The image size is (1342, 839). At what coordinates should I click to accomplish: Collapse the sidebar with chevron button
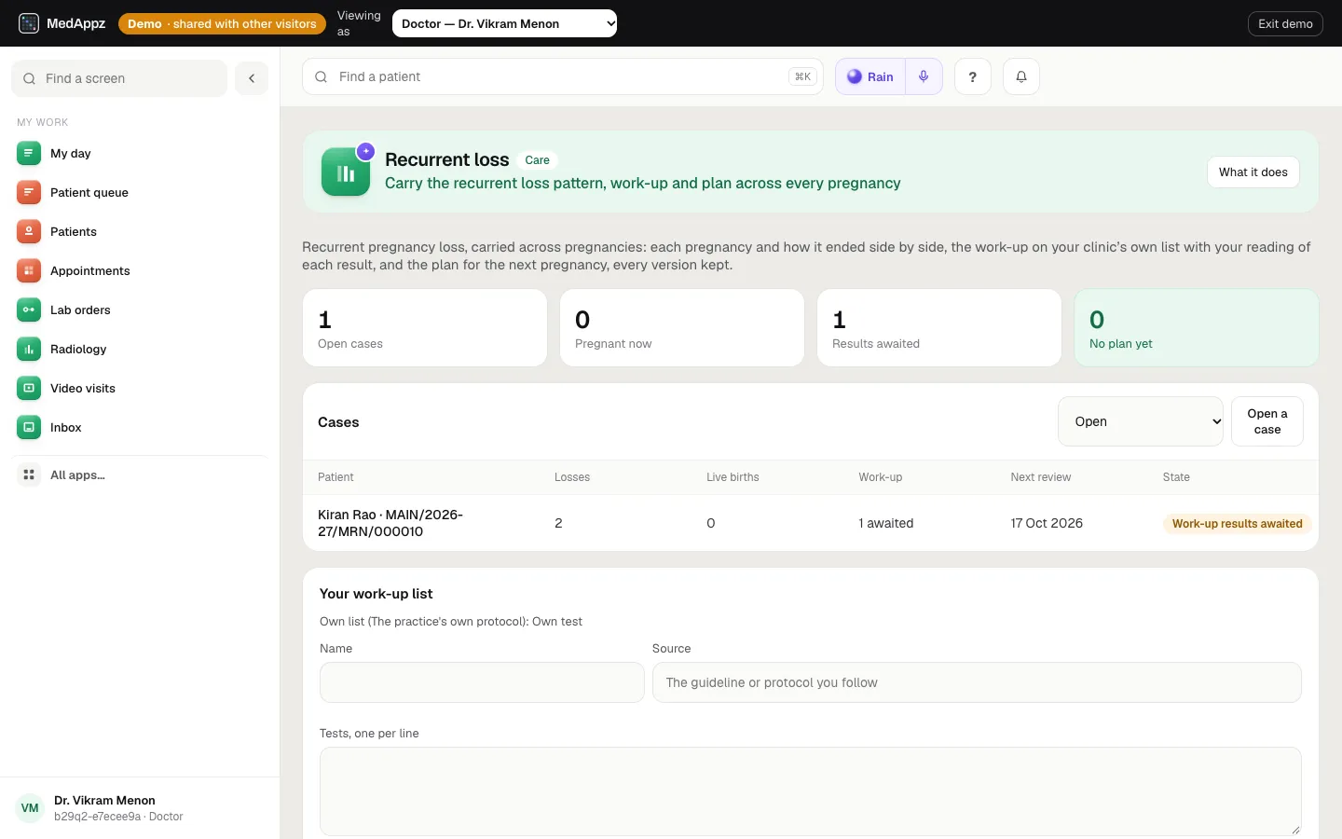click(252, 78)
